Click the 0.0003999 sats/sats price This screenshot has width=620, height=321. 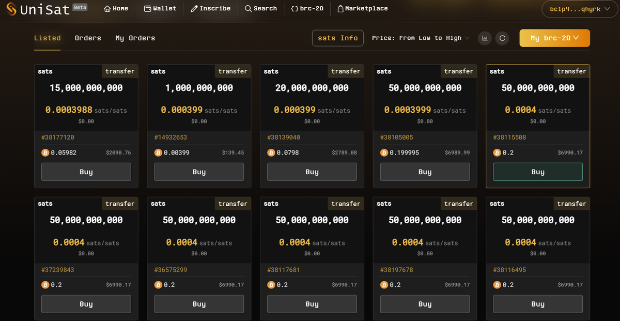click(x=425, y=110)
